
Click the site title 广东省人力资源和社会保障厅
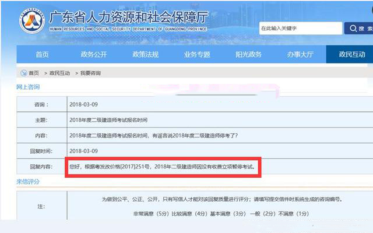click(128, 17)
